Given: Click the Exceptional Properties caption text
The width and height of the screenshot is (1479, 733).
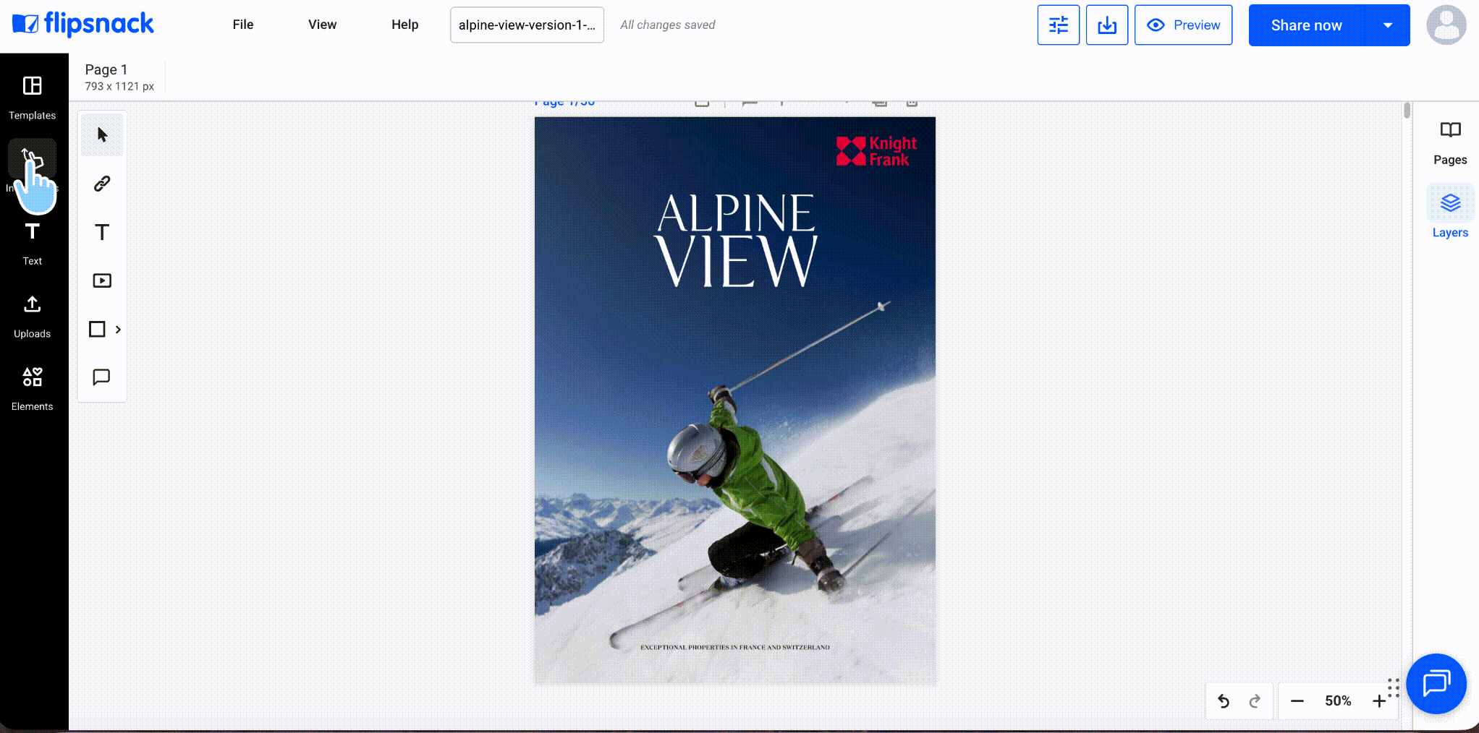Looking at the screenshot, I should pos(735,648).
